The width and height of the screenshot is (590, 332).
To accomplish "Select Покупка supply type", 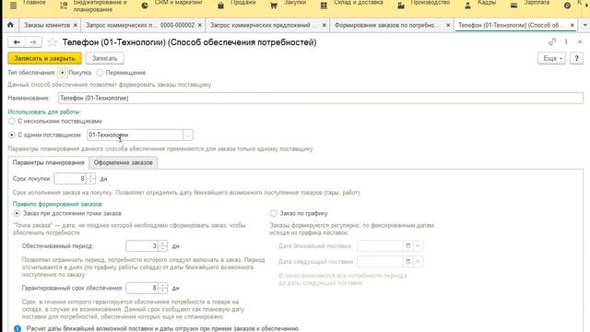I will (x=63, y=73).
